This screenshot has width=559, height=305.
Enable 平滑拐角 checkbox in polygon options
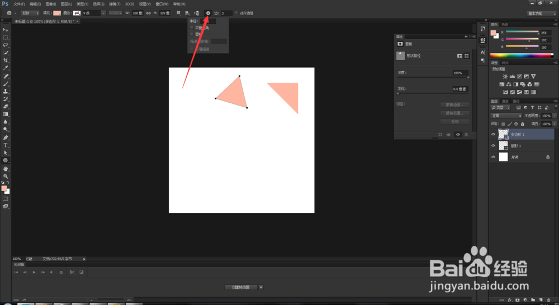pyautogui.click(x=191, y=28)
